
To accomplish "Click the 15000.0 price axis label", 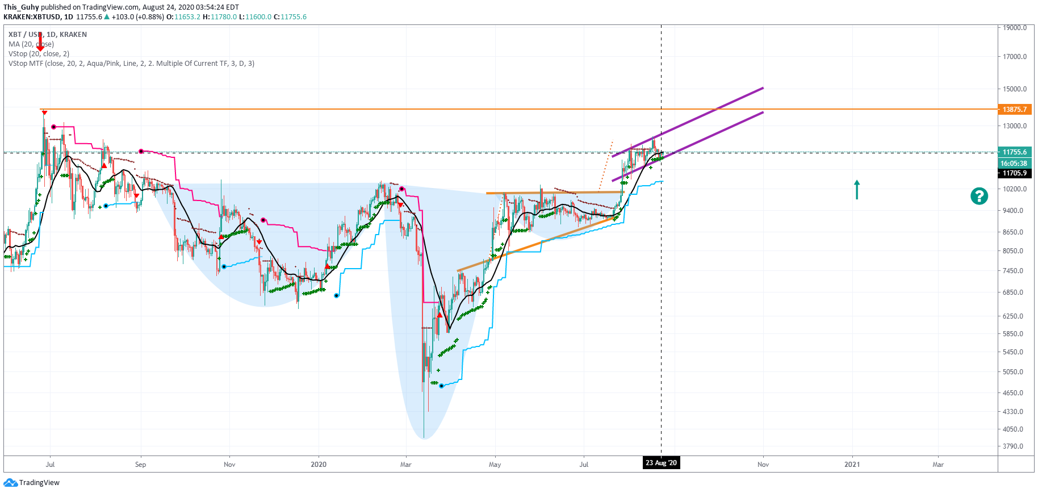I will (x=1015, y=89).
